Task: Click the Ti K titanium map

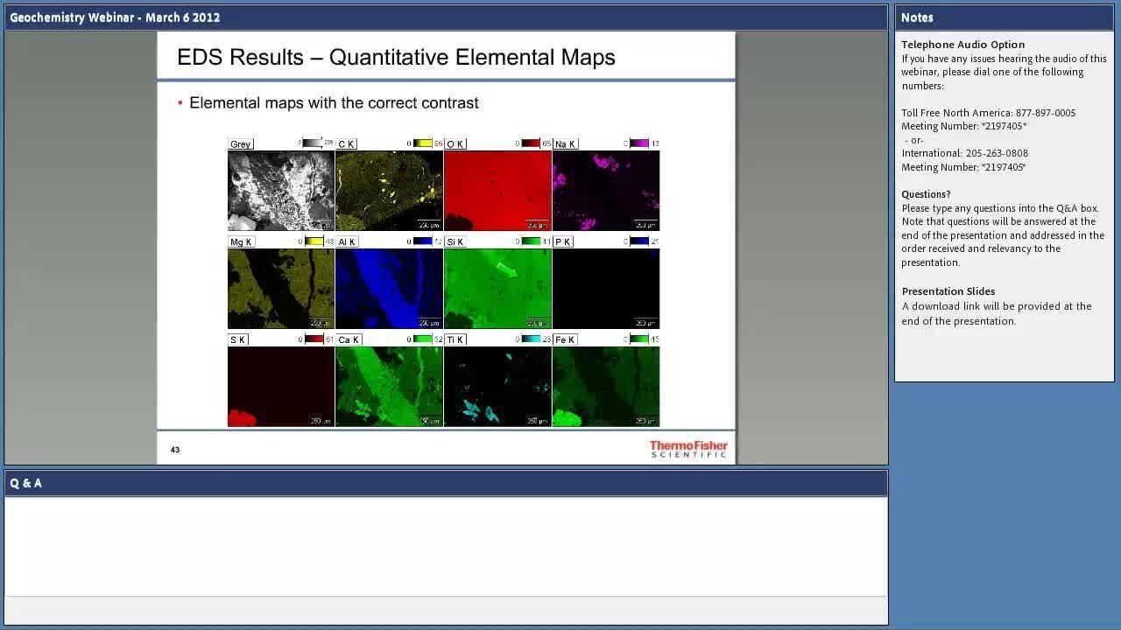Action: (497, 387)
